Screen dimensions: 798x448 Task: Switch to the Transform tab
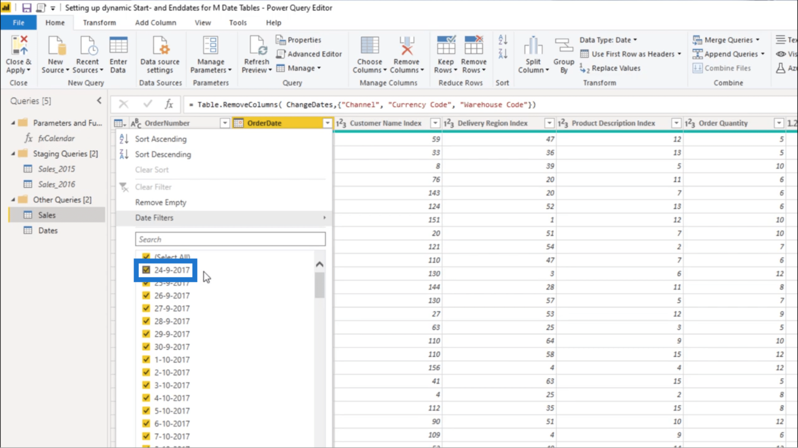(x=99, y=22)
